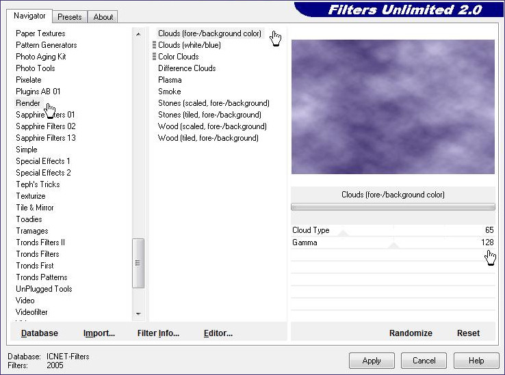Screen dimensions: 505x375
Task: Open Filter Info...
Action: 158,333
